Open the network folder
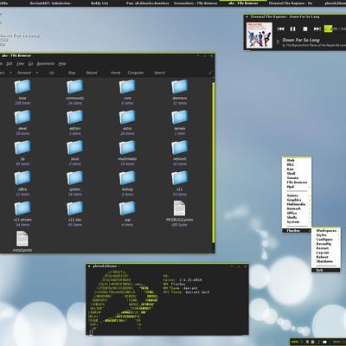Image resolution: width=346 pixels, height=346 pixels. point(180,148)
